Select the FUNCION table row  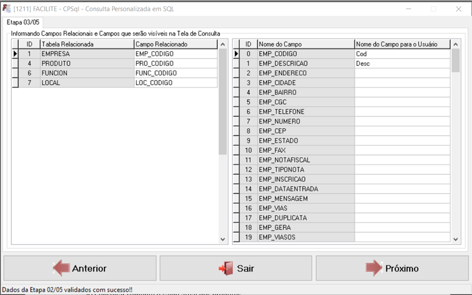pyautogui.click(x=115, y=73)
